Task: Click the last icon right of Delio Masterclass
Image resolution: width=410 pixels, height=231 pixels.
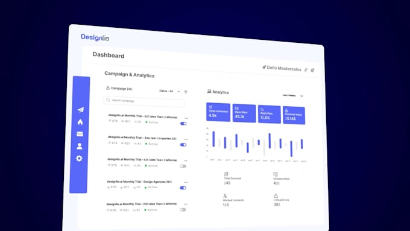Action: click(312, 70)
